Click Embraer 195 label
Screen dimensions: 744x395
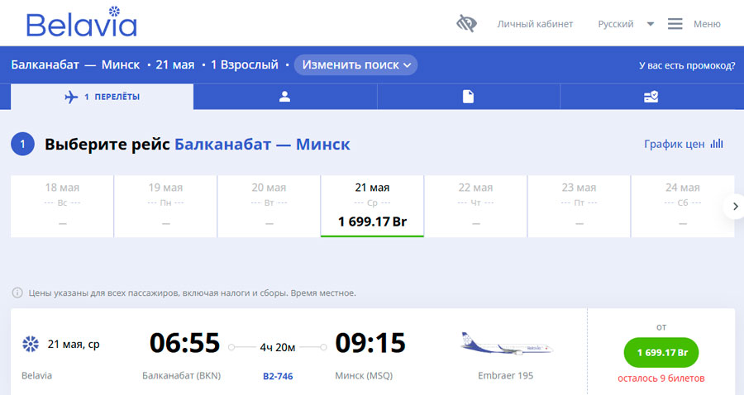(x=505, y=375)
